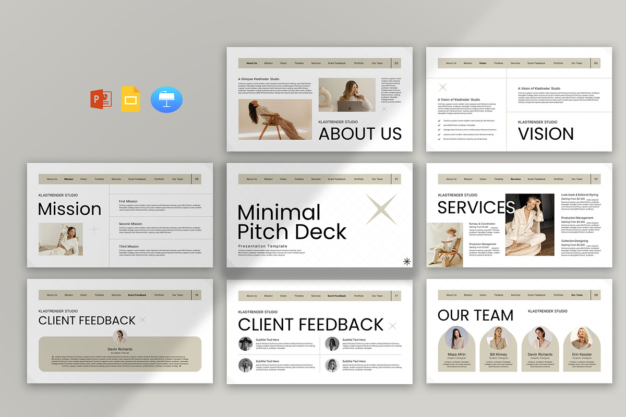Screen dimensions: 626x417
Task: Open the Minimal Pitch Deck title slide
Action: coord(319,215)
